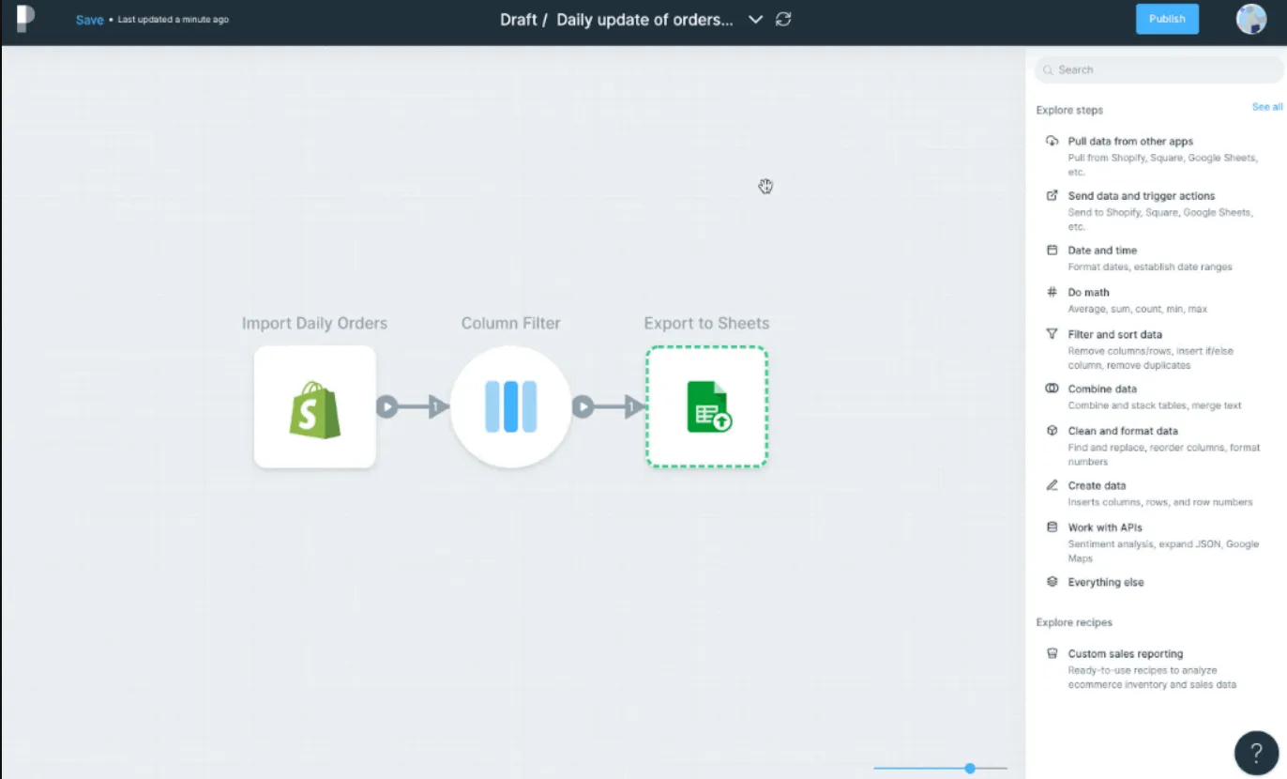
Task: Click the Save link
Action: tap(89, 20)
